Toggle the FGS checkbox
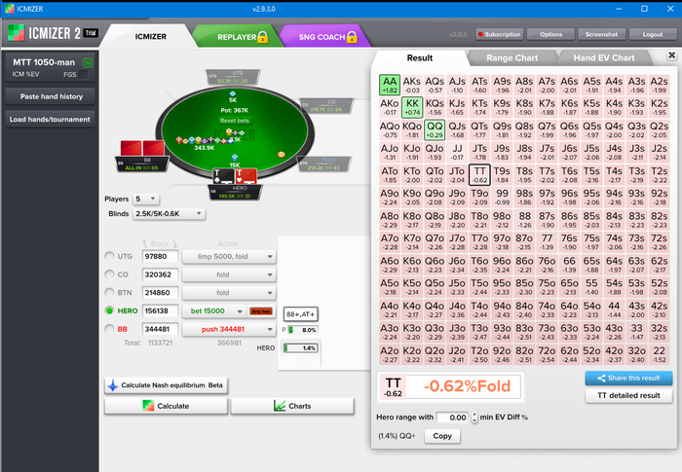The image size is (682, 472). (x=84, y=75)
